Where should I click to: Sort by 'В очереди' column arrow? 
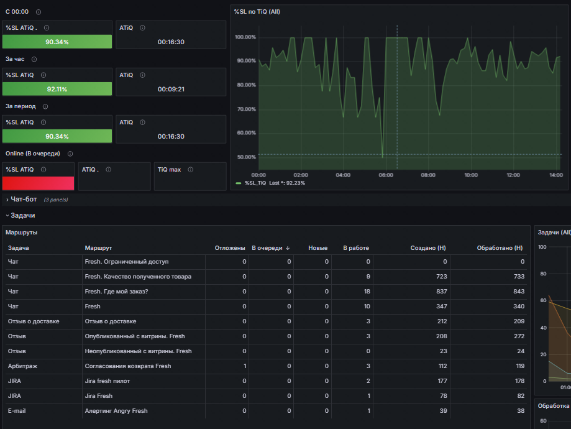coord(288,248)
